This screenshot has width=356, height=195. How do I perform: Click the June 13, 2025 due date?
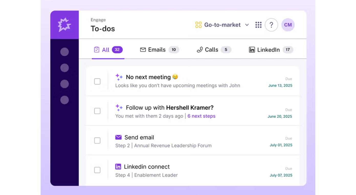point(280,86)
